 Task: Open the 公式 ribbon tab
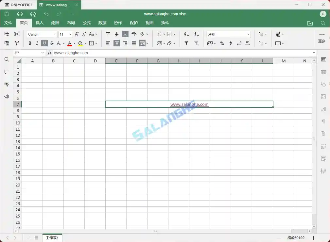tap(86, 23)
